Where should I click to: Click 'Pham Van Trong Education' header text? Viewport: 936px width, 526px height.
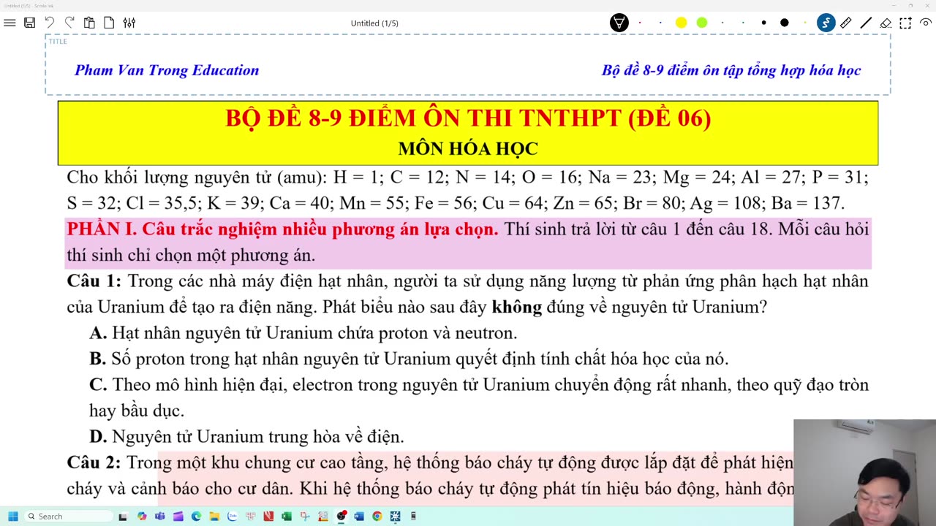pos(167,70)
